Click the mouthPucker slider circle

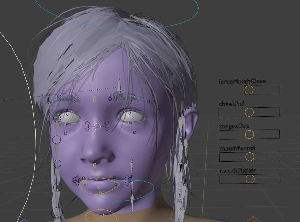click(250, 179)
